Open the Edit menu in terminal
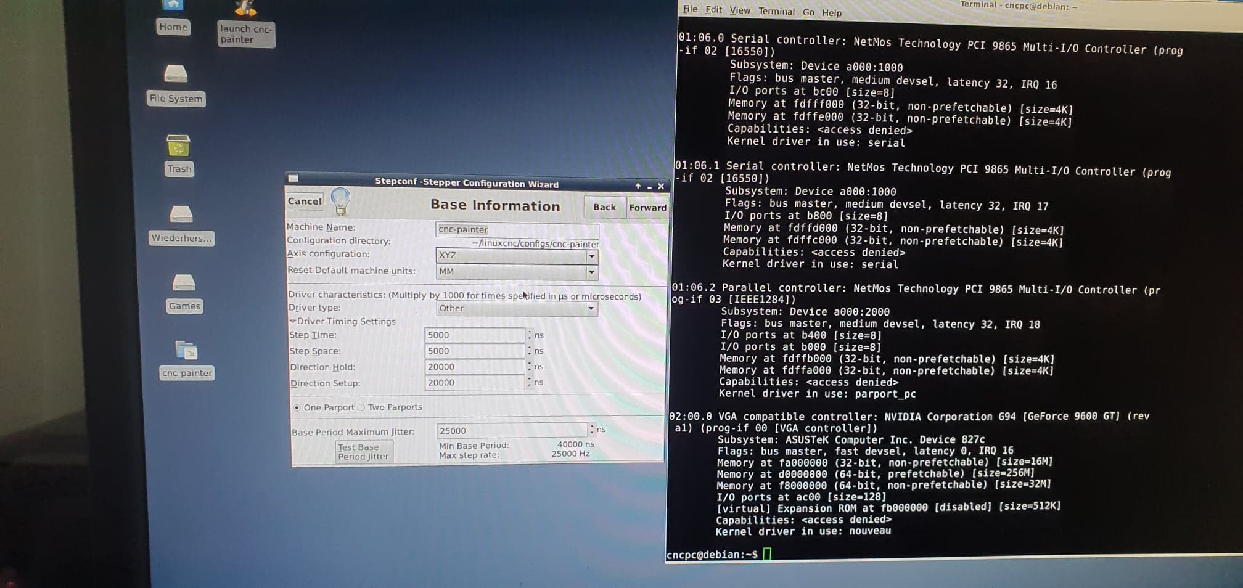 click(x=713, y=10)
